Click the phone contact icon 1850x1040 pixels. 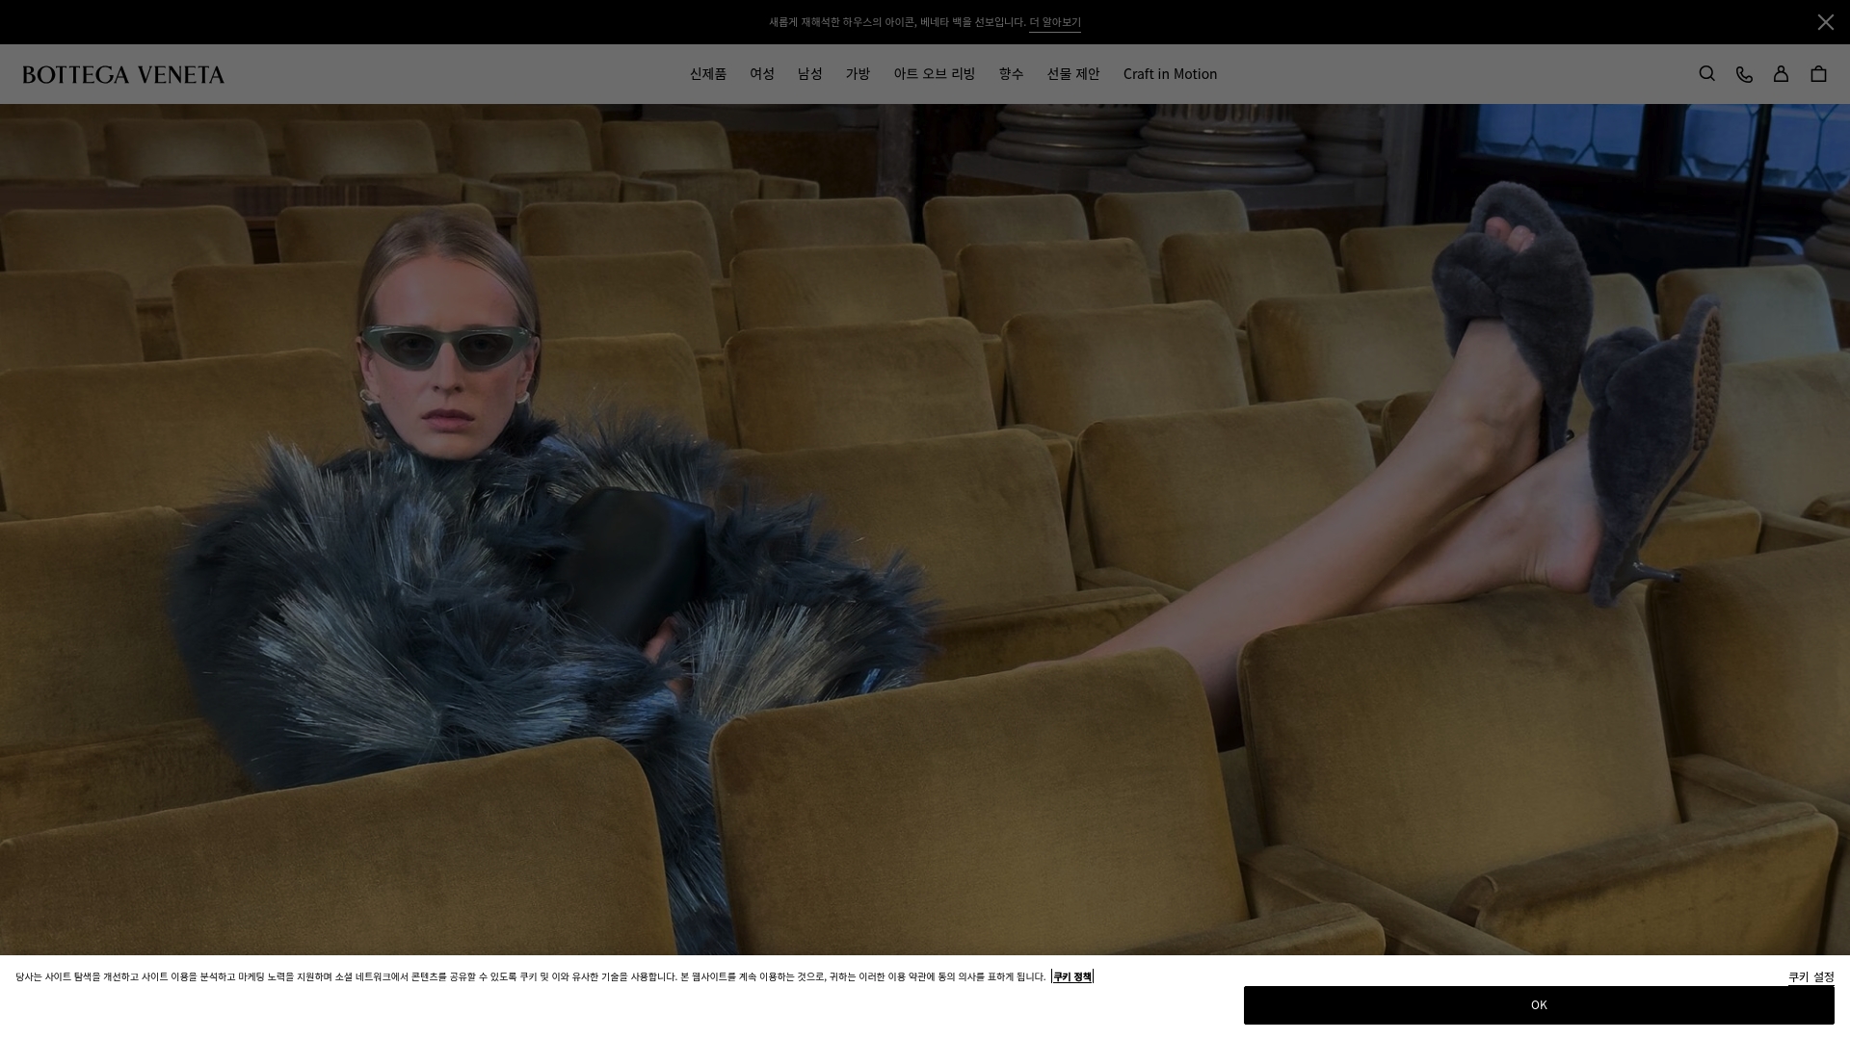tap(1744, 74)
